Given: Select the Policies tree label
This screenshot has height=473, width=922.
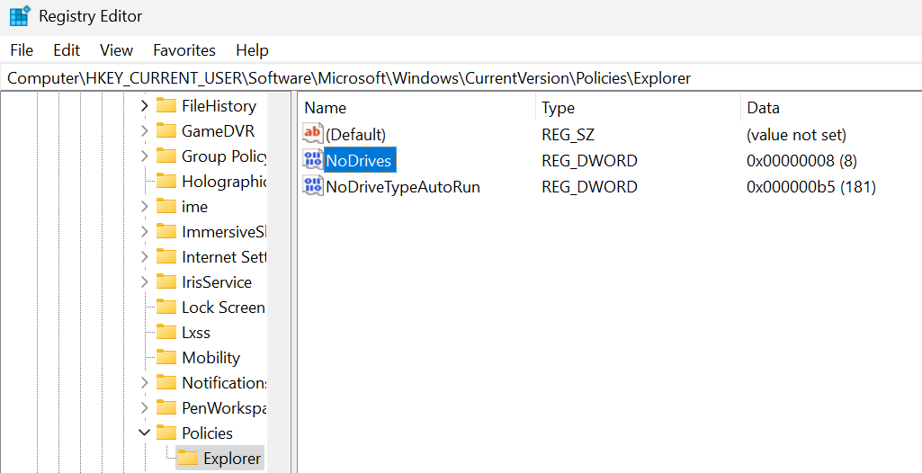Looking at the screenshot, I should pos(208,433).
